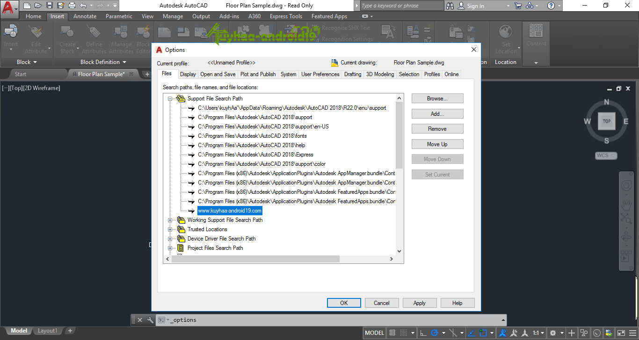Click the Apply button
Screen dimensions: 639x340
420,303
